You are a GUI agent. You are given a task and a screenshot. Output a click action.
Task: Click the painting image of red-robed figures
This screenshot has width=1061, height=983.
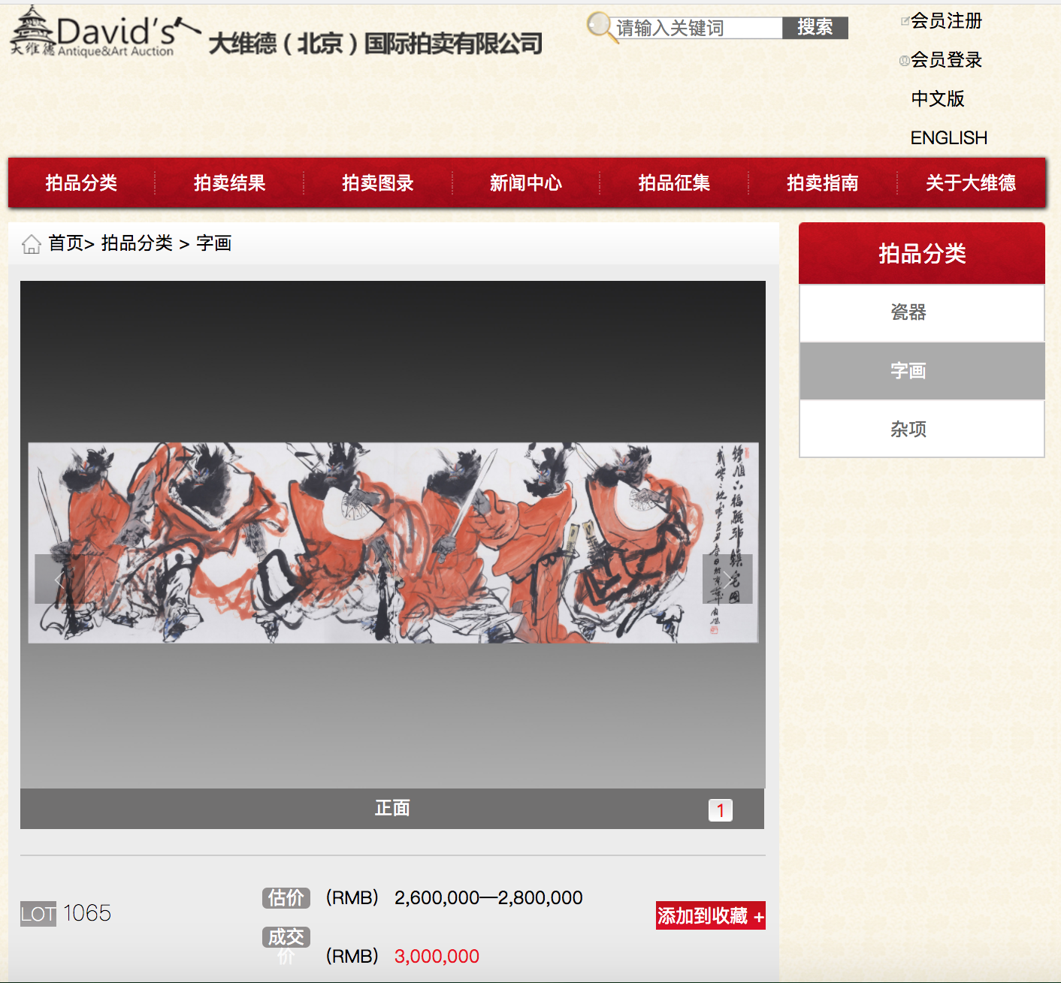click(x=393, y=542)
